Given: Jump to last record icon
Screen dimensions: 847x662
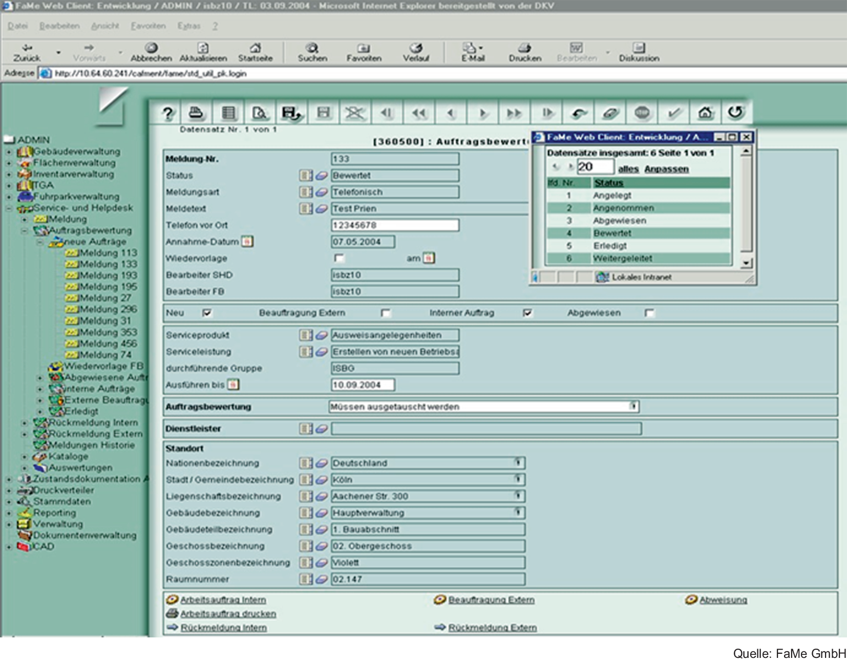Looking at the screenshot, I should [x=547, y=113].
